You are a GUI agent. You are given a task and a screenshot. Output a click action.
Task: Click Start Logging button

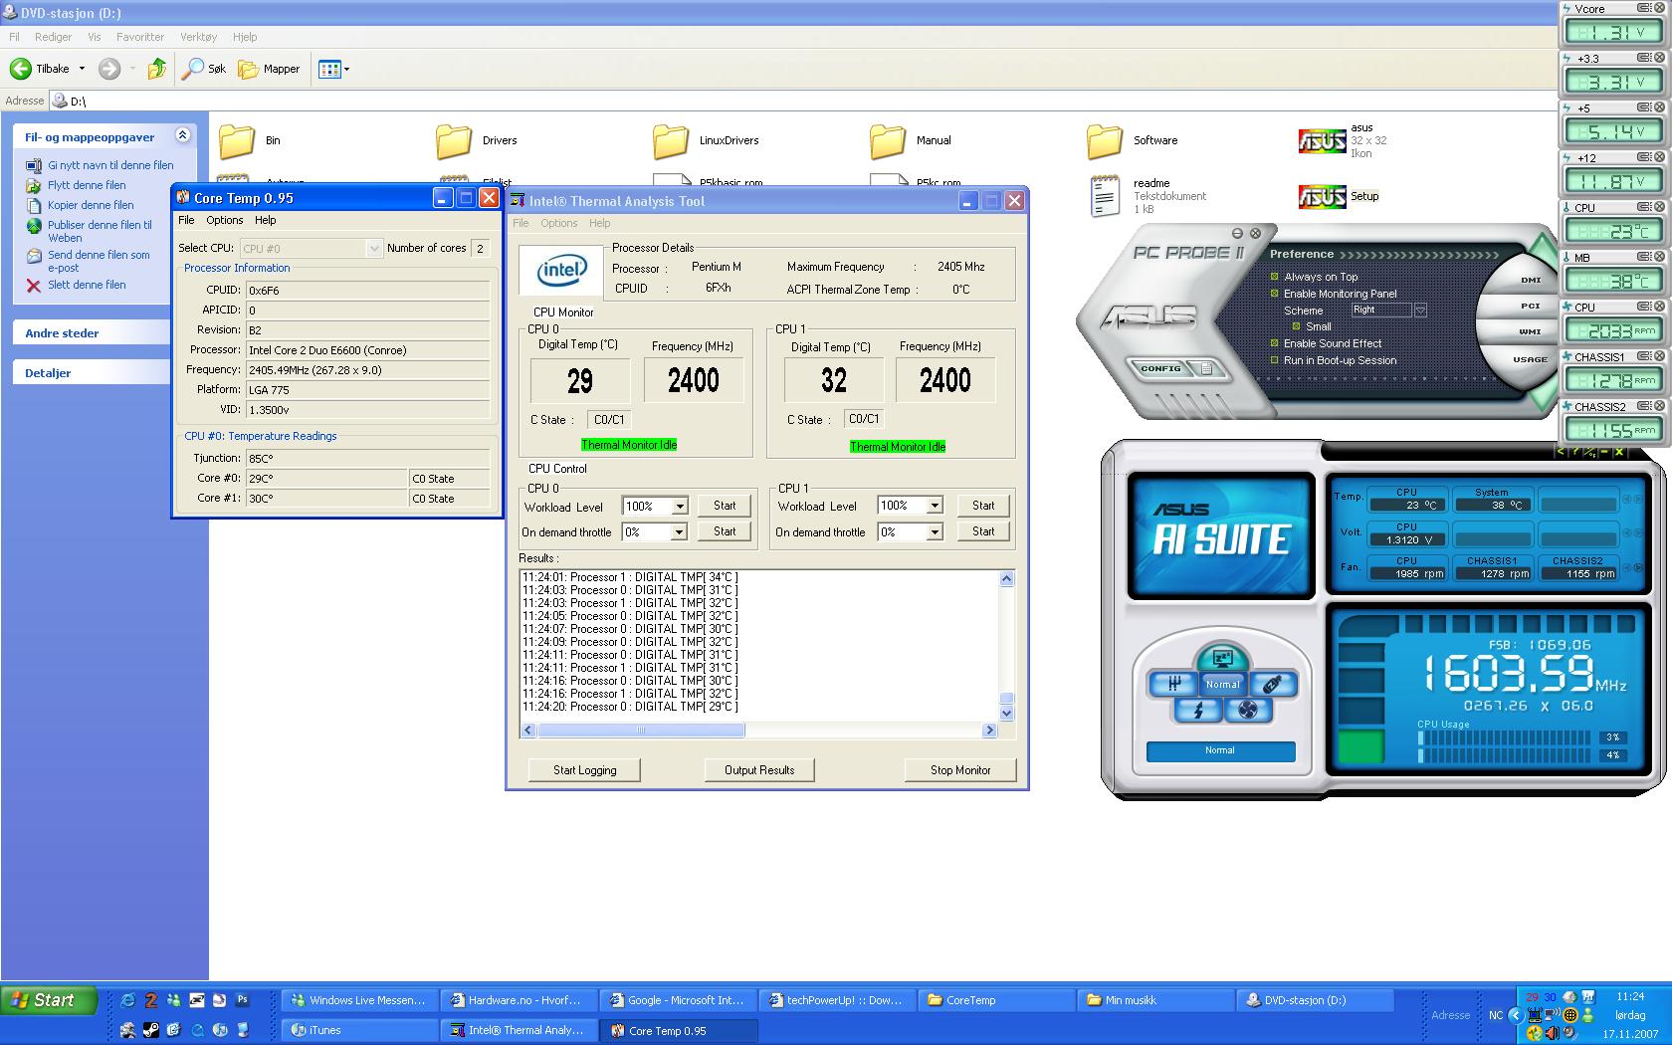tap(584, 770)
